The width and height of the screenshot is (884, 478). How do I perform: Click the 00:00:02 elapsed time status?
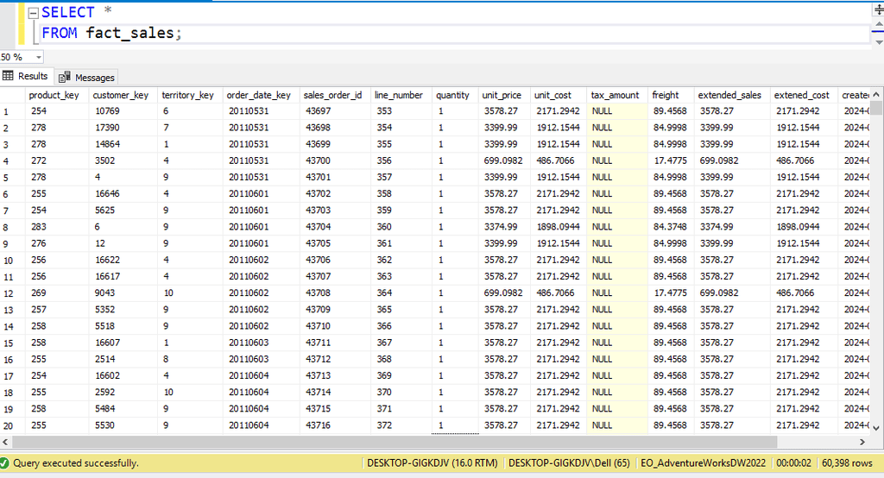(793, 463)
